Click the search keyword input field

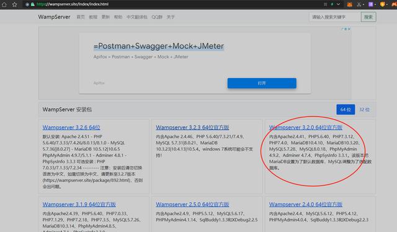[335, 17]
